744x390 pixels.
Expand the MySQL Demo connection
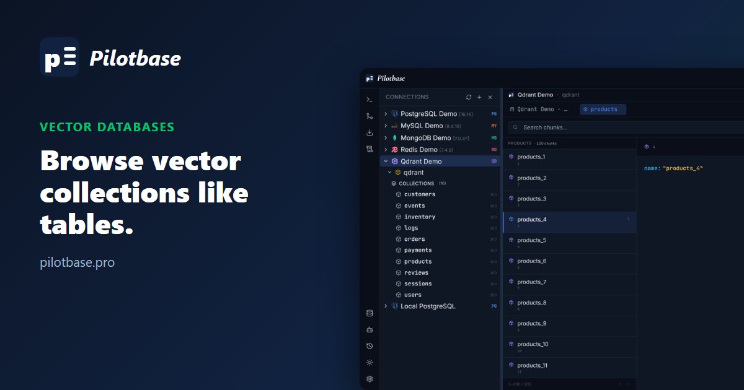click(386, 126)
